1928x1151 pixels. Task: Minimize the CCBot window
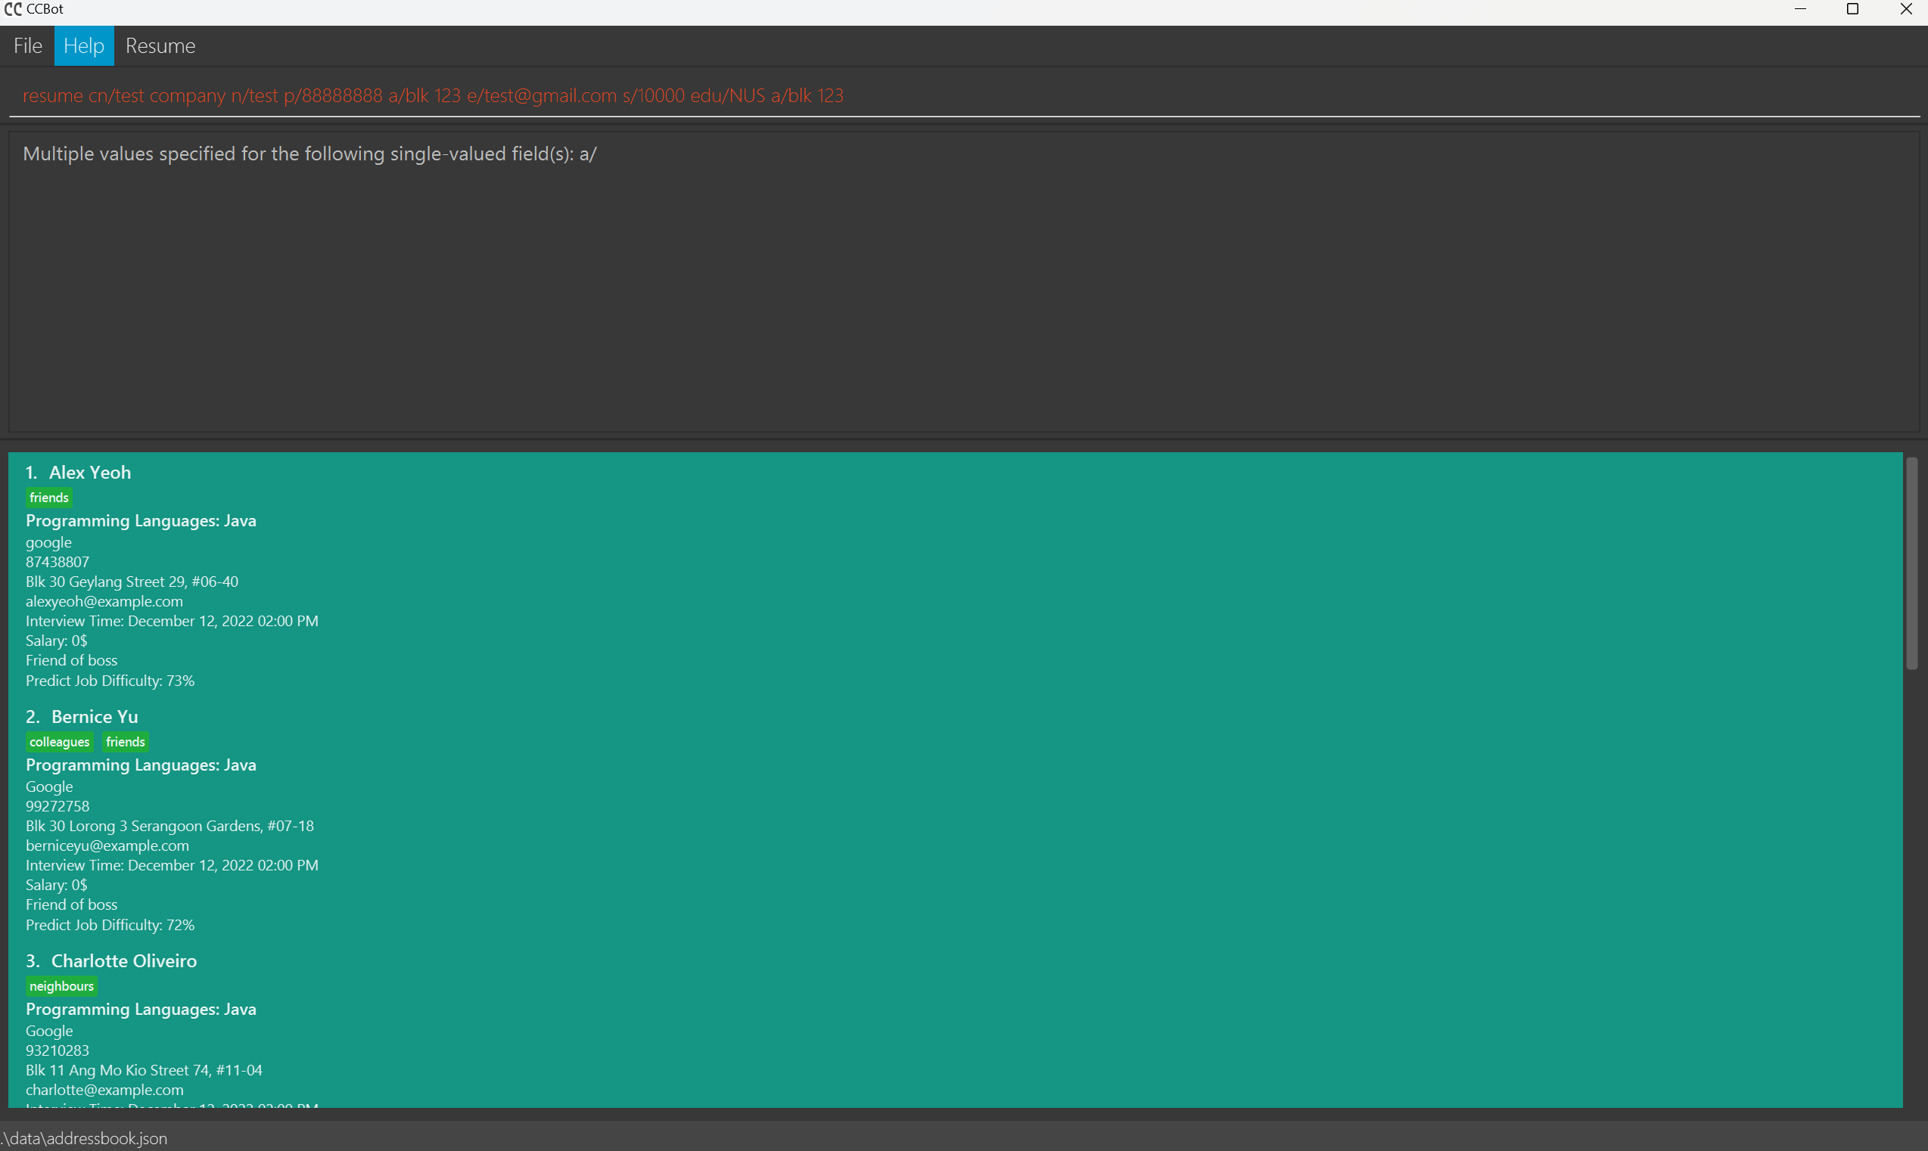point(1800,9)
